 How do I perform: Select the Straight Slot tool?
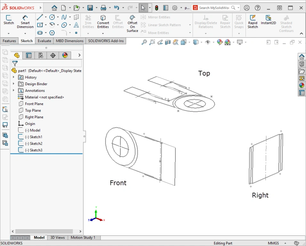tap(40, 33)
